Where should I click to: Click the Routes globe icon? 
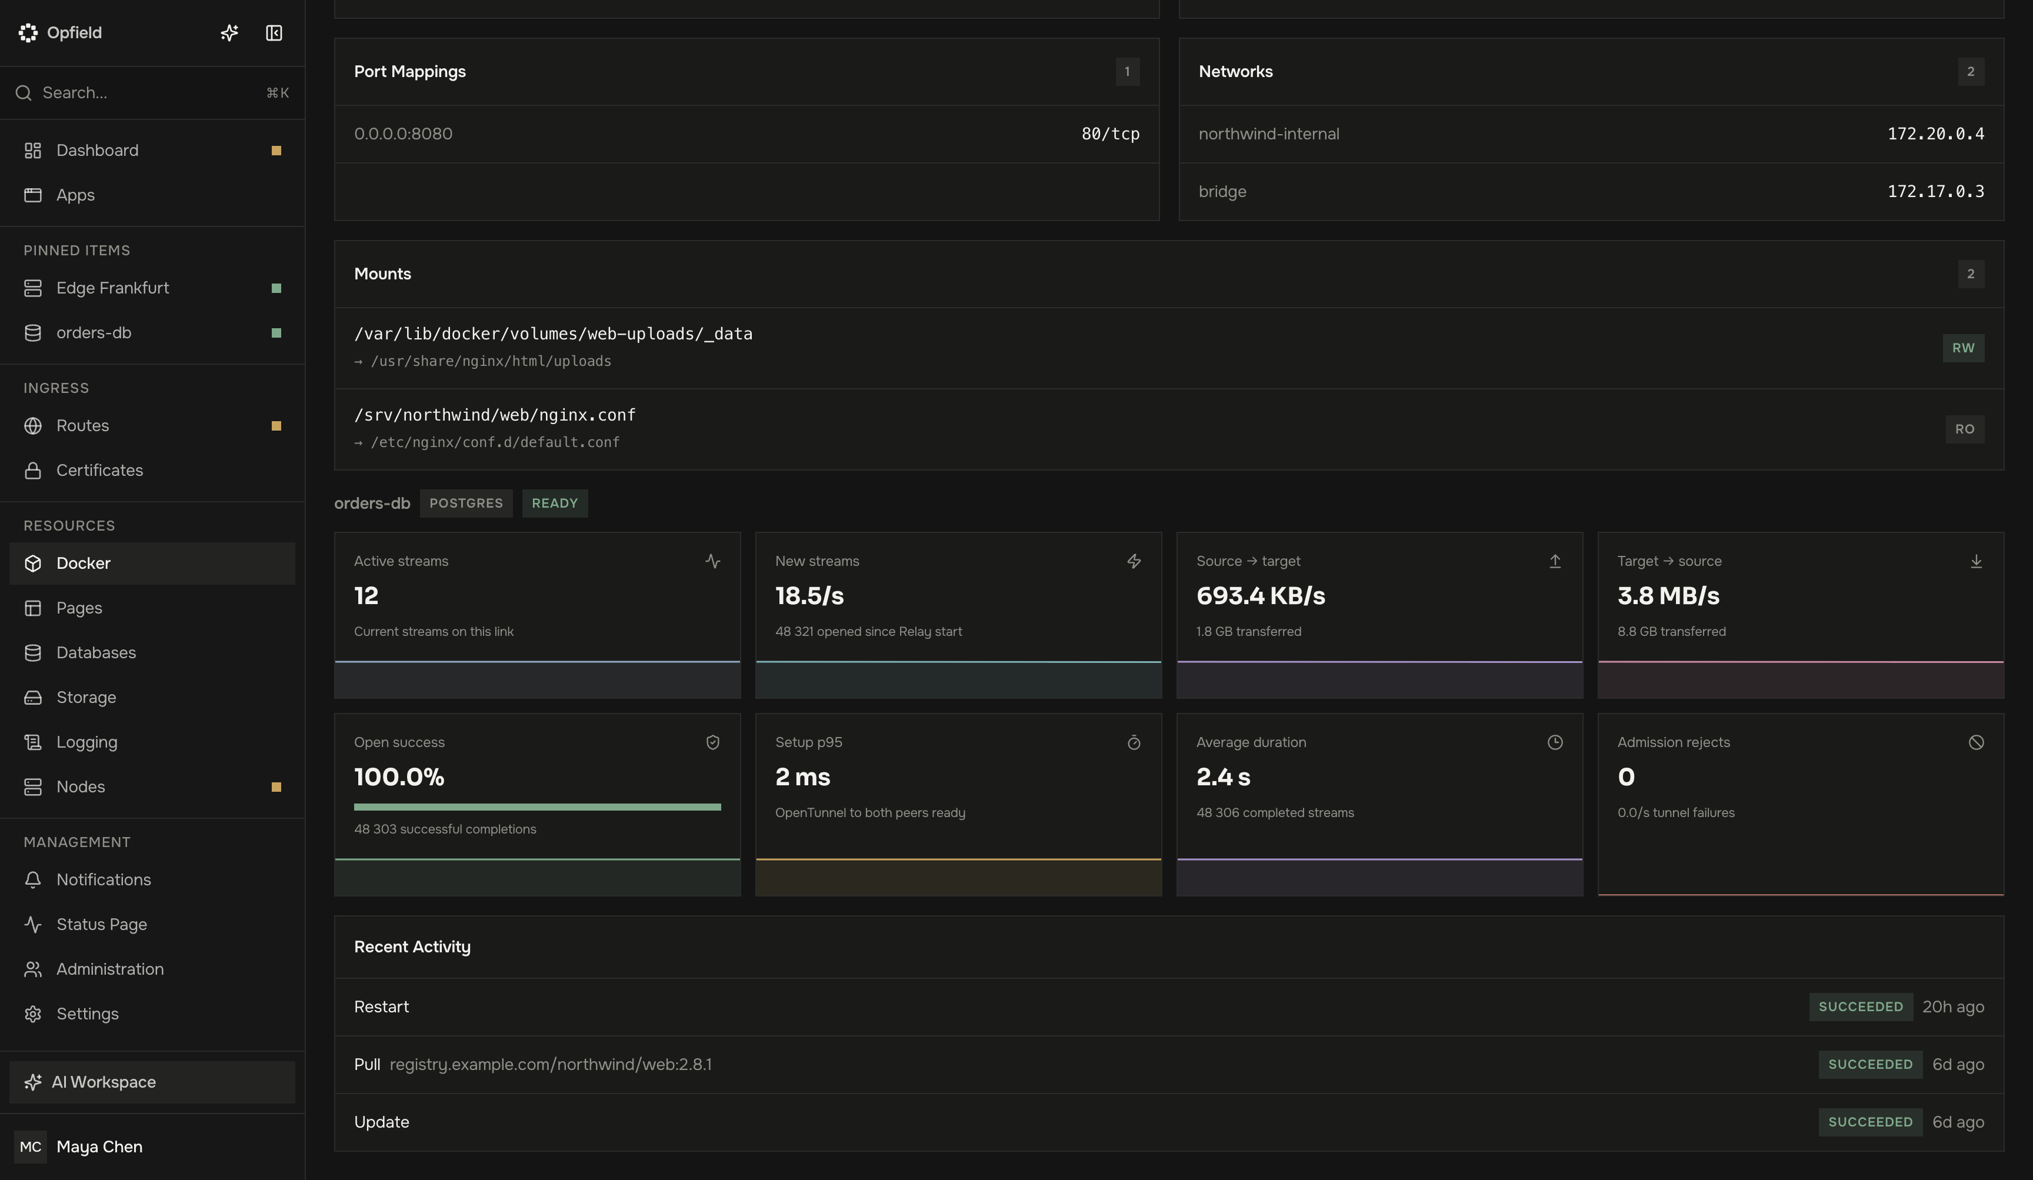pos(33,426)
